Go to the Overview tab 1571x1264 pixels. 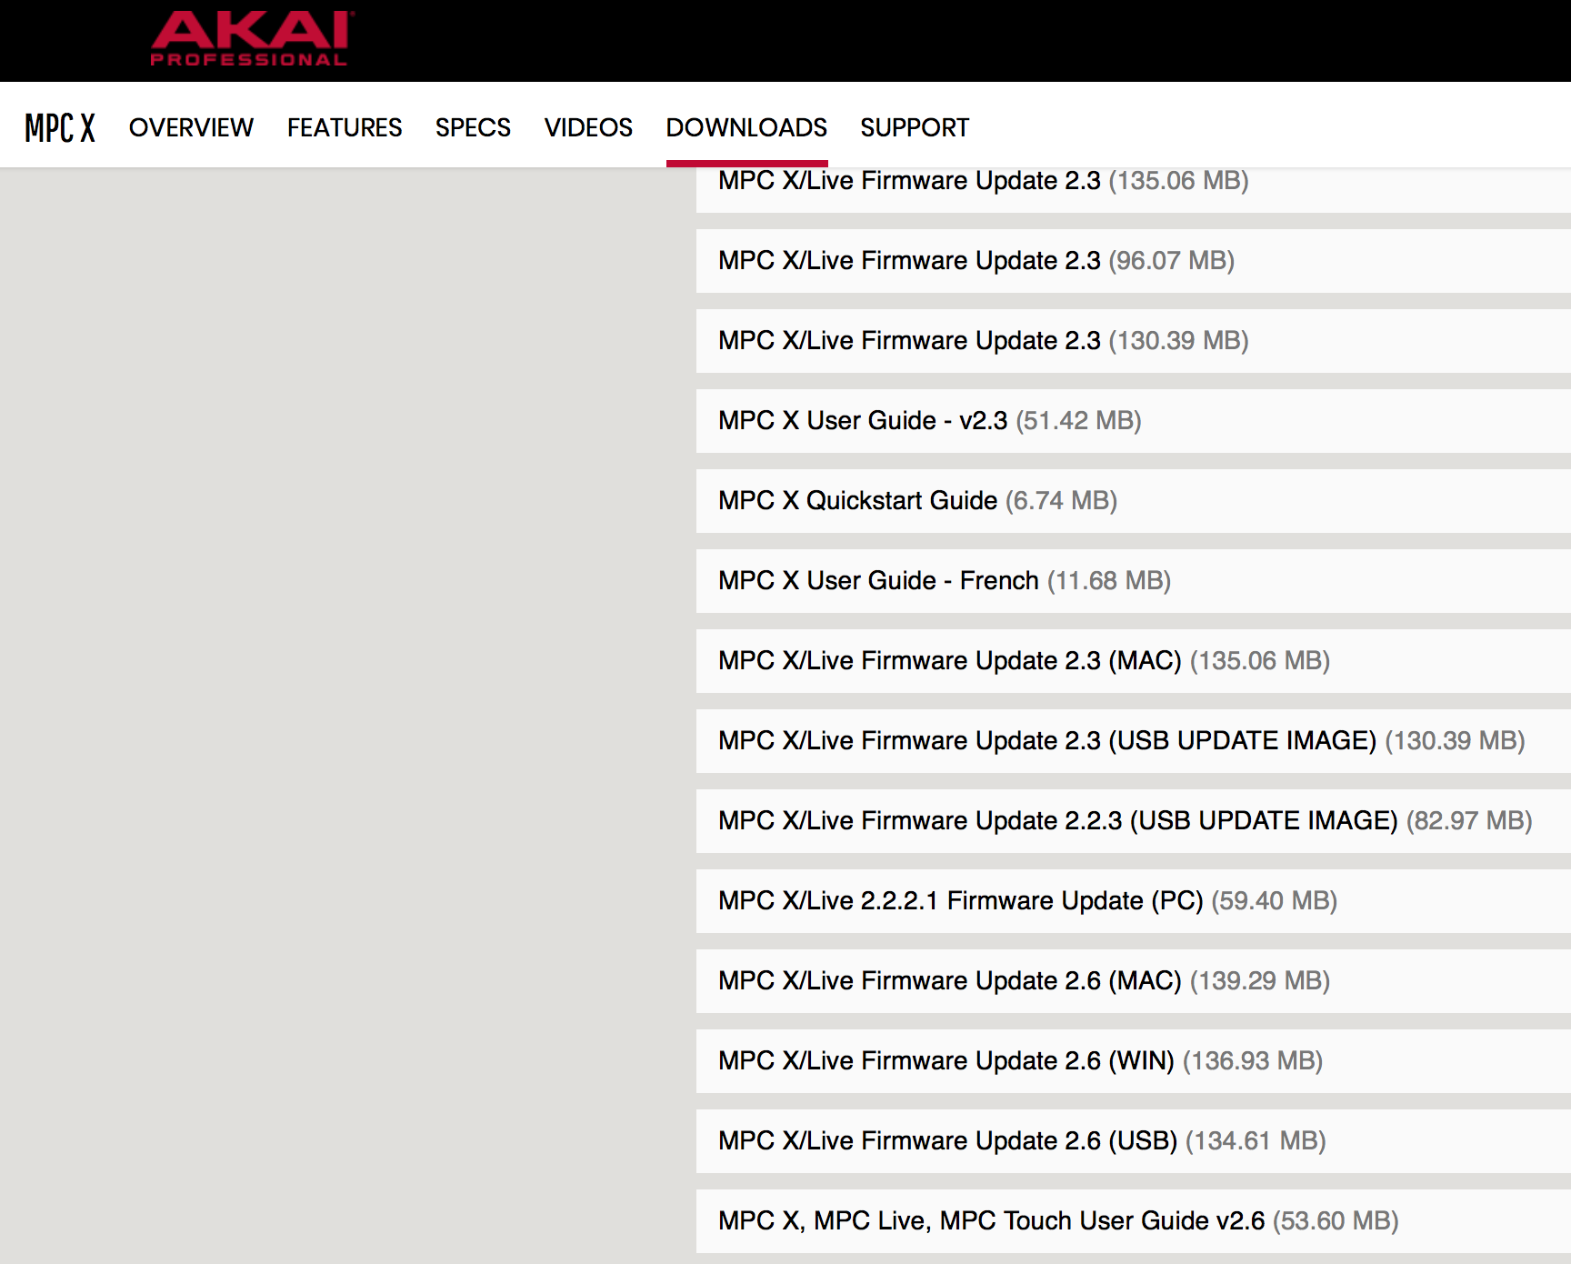pos(191,127)
